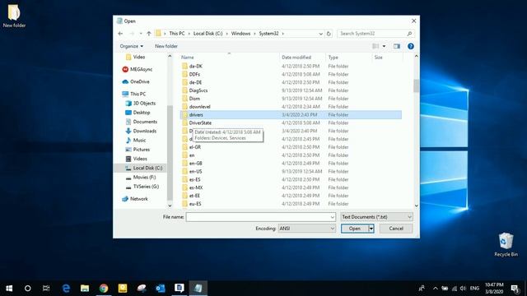Select the da-DK folder
The height and width of the screenshot is (296, 527).
coord(196,66)
